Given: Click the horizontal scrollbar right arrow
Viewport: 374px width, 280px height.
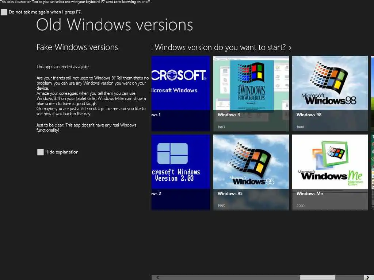Looking at the screenshot, I should pyautogui.click(x=367, y=277).
